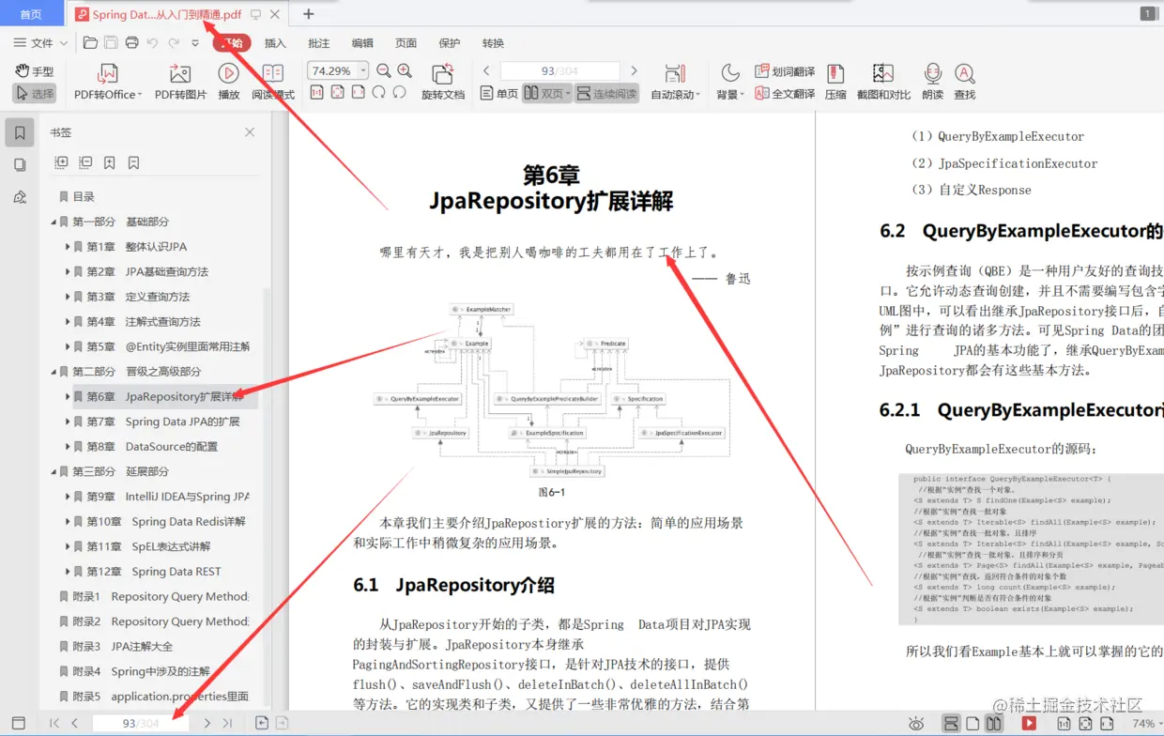Viewport: 1164px width, 736px height.
Task: Expand all bookmarks icon in 书签 panel
Action: coord(62,162)
